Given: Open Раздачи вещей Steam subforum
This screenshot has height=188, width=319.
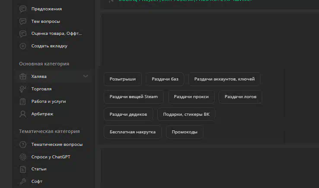Looking at the screenshot, I should coord(134,97).
